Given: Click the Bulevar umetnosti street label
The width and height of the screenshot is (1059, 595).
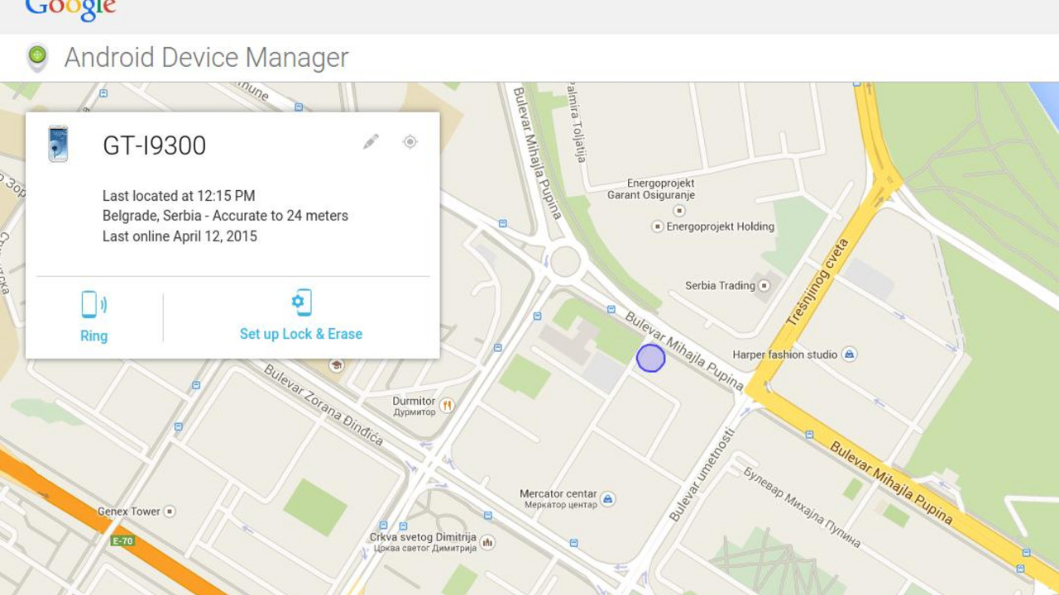Looking at the screenshot, I should click(702, 474).
